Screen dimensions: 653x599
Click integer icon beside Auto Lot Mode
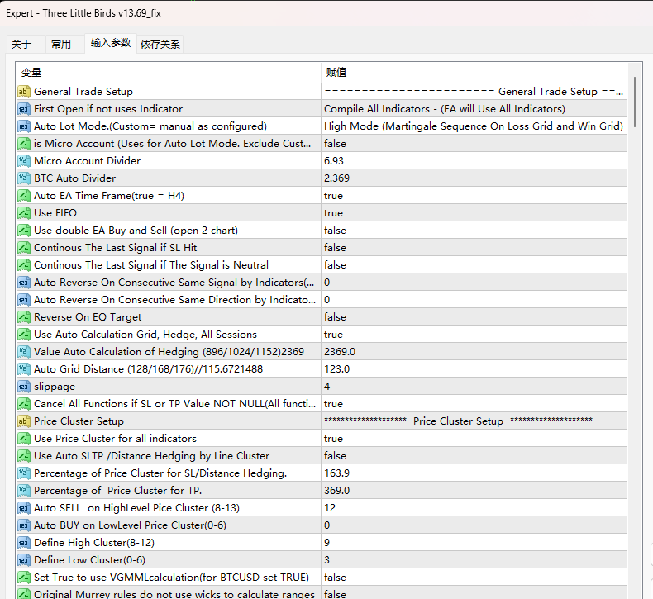tap(24, 126)
